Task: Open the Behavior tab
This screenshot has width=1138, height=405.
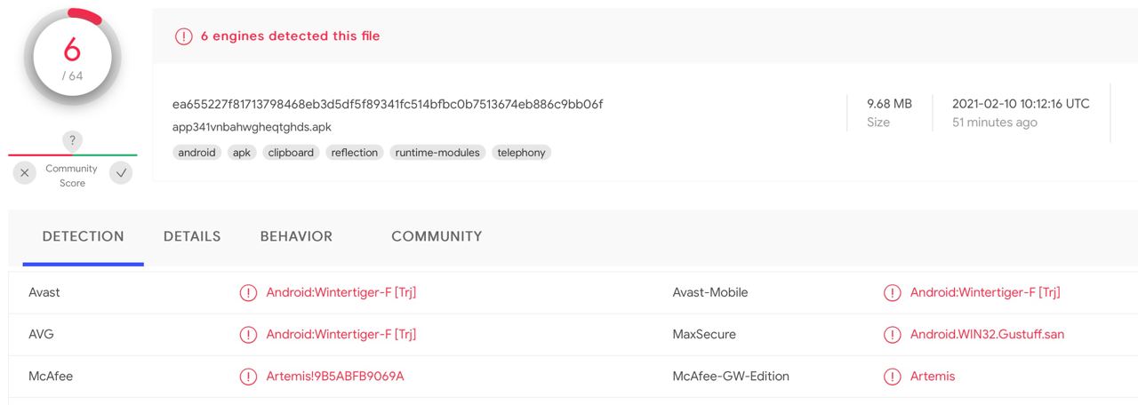Action: point(296,236)
